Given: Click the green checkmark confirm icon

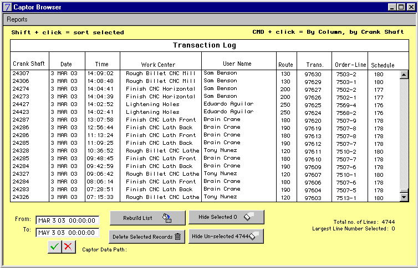Looking at the screenshot, I should 54,247.
